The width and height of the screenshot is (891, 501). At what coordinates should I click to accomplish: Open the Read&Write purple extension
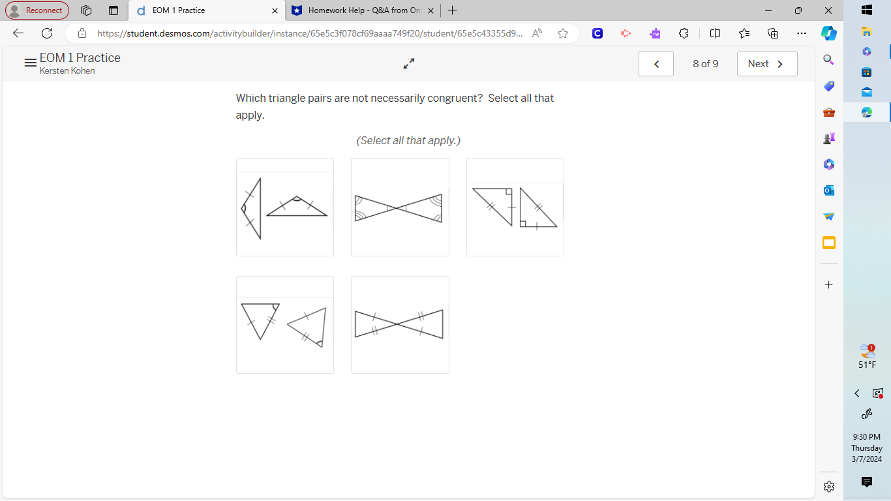pos(654,33)
